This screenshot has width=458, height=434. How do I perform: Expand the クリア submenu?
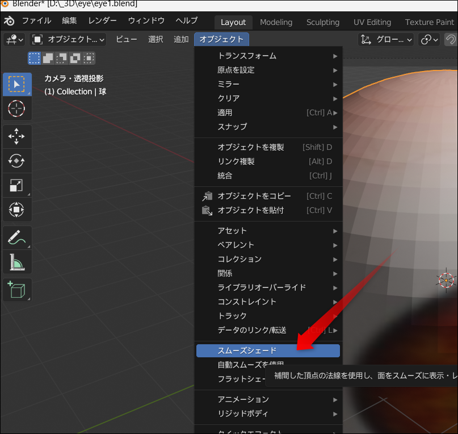click(268, 98)
